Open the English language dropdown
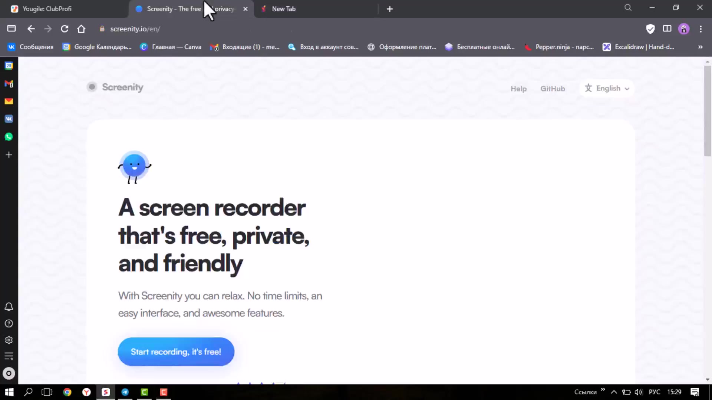 (x=607, y=89)
